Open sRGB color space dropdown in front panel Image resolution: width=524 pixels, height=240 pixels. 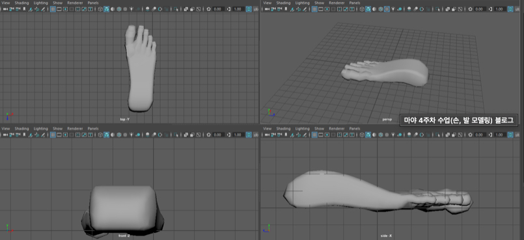click(x=256, y=135)
